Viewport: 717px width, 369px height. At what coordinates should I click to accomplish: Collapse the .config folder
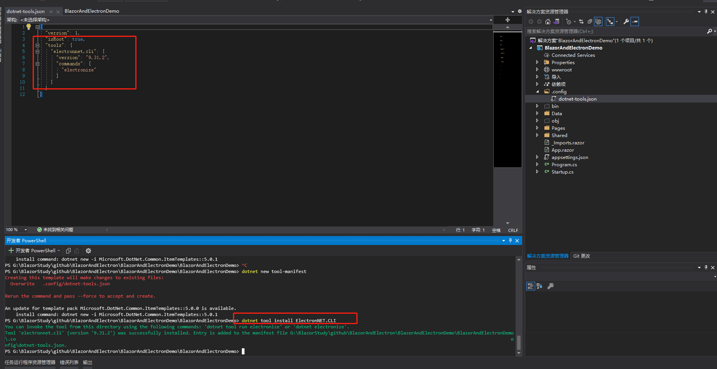537,91
